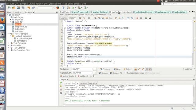196x110 pixels.
Task: Click the Profile Project toolbar icon
Action: 85,8
